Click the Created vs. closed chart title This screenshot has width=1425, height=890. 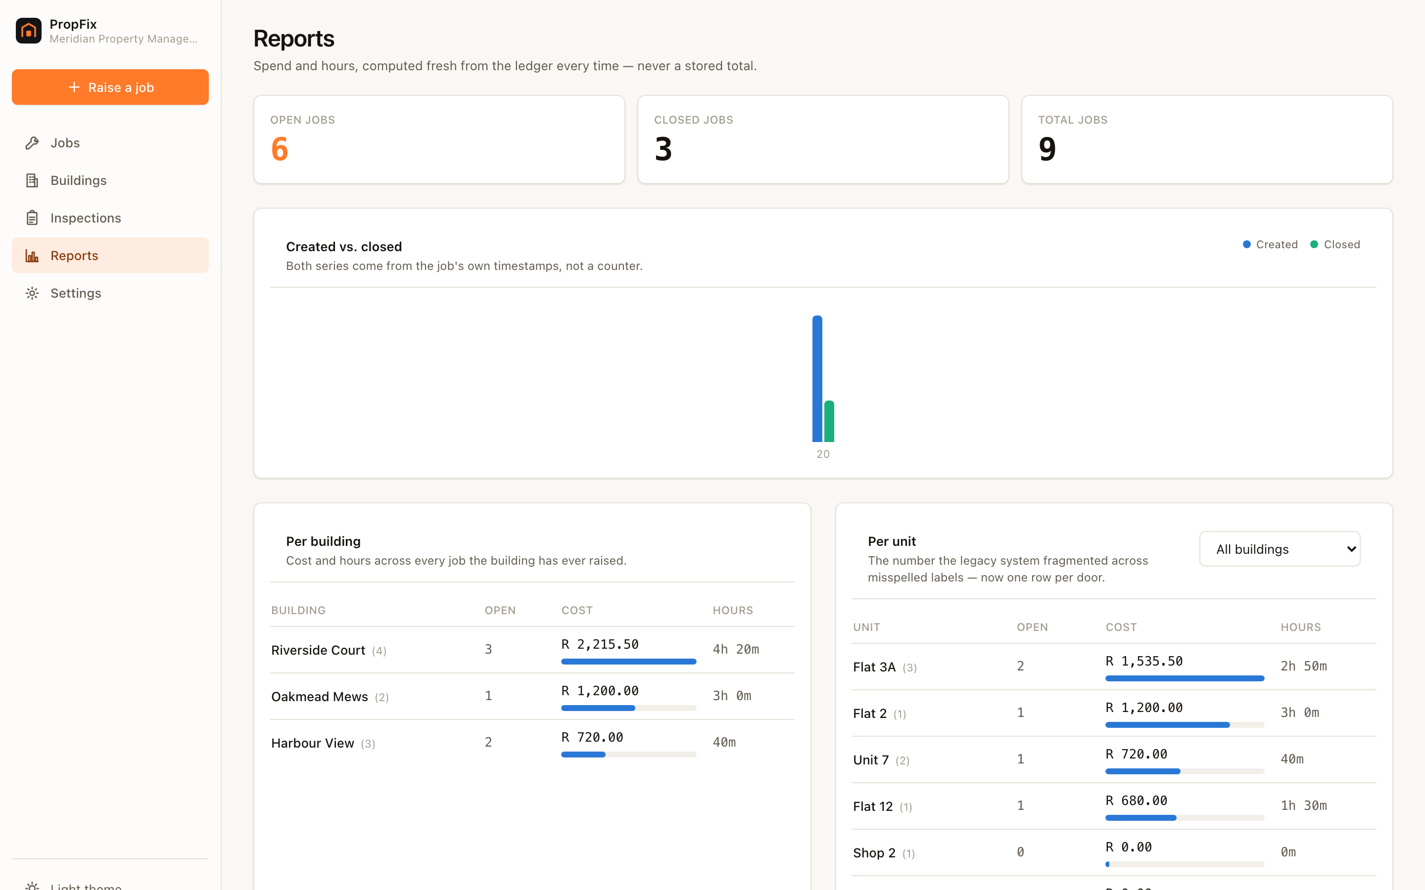pyautogui.click(x=344, y=247)
